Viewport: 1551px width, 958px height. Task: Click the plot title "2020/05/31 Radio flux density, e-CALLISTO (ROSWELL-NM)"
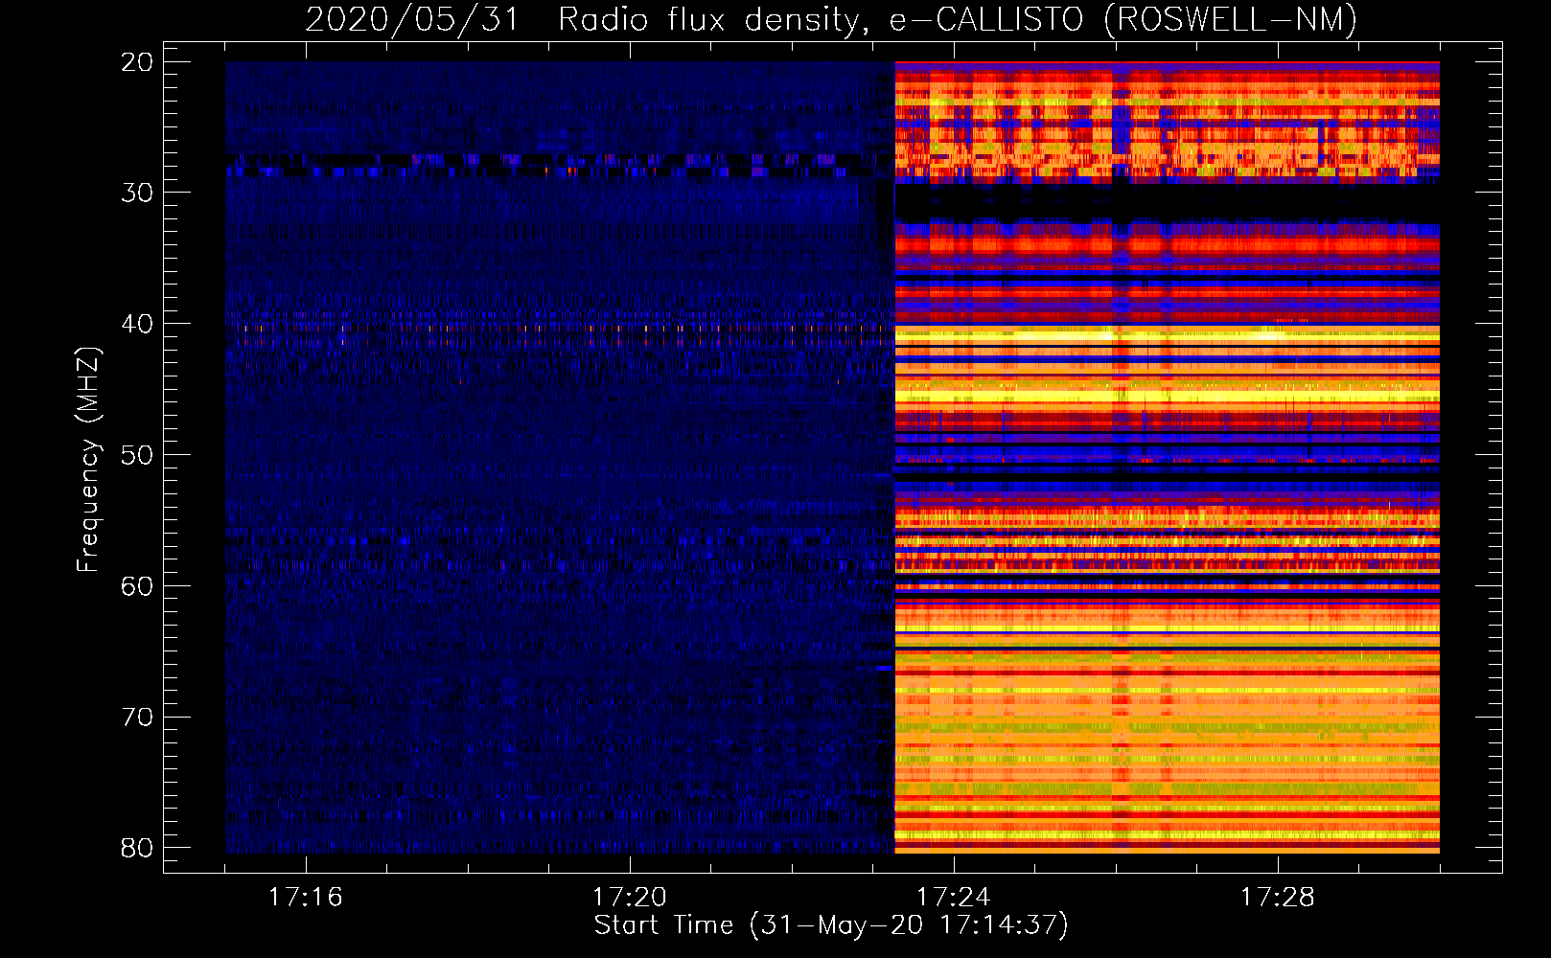pos(831,19)
